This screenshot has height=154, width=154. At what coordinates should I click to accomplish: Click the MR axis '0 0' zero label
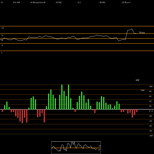151,111
